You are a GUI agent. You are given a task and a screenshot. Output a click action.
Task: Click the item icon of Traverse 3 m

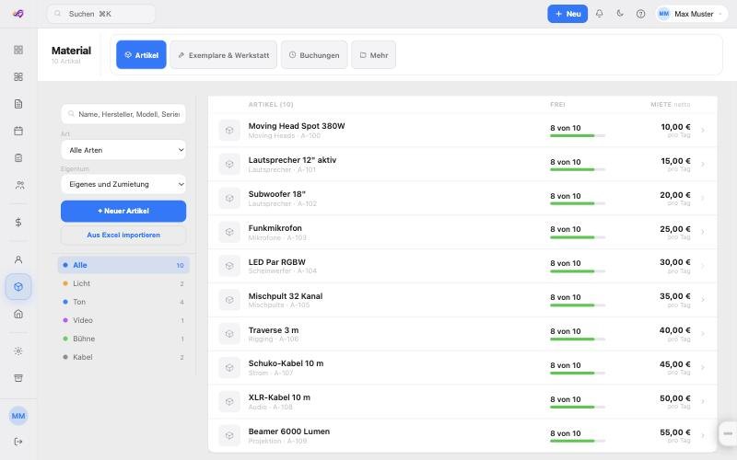click(229, 334)
